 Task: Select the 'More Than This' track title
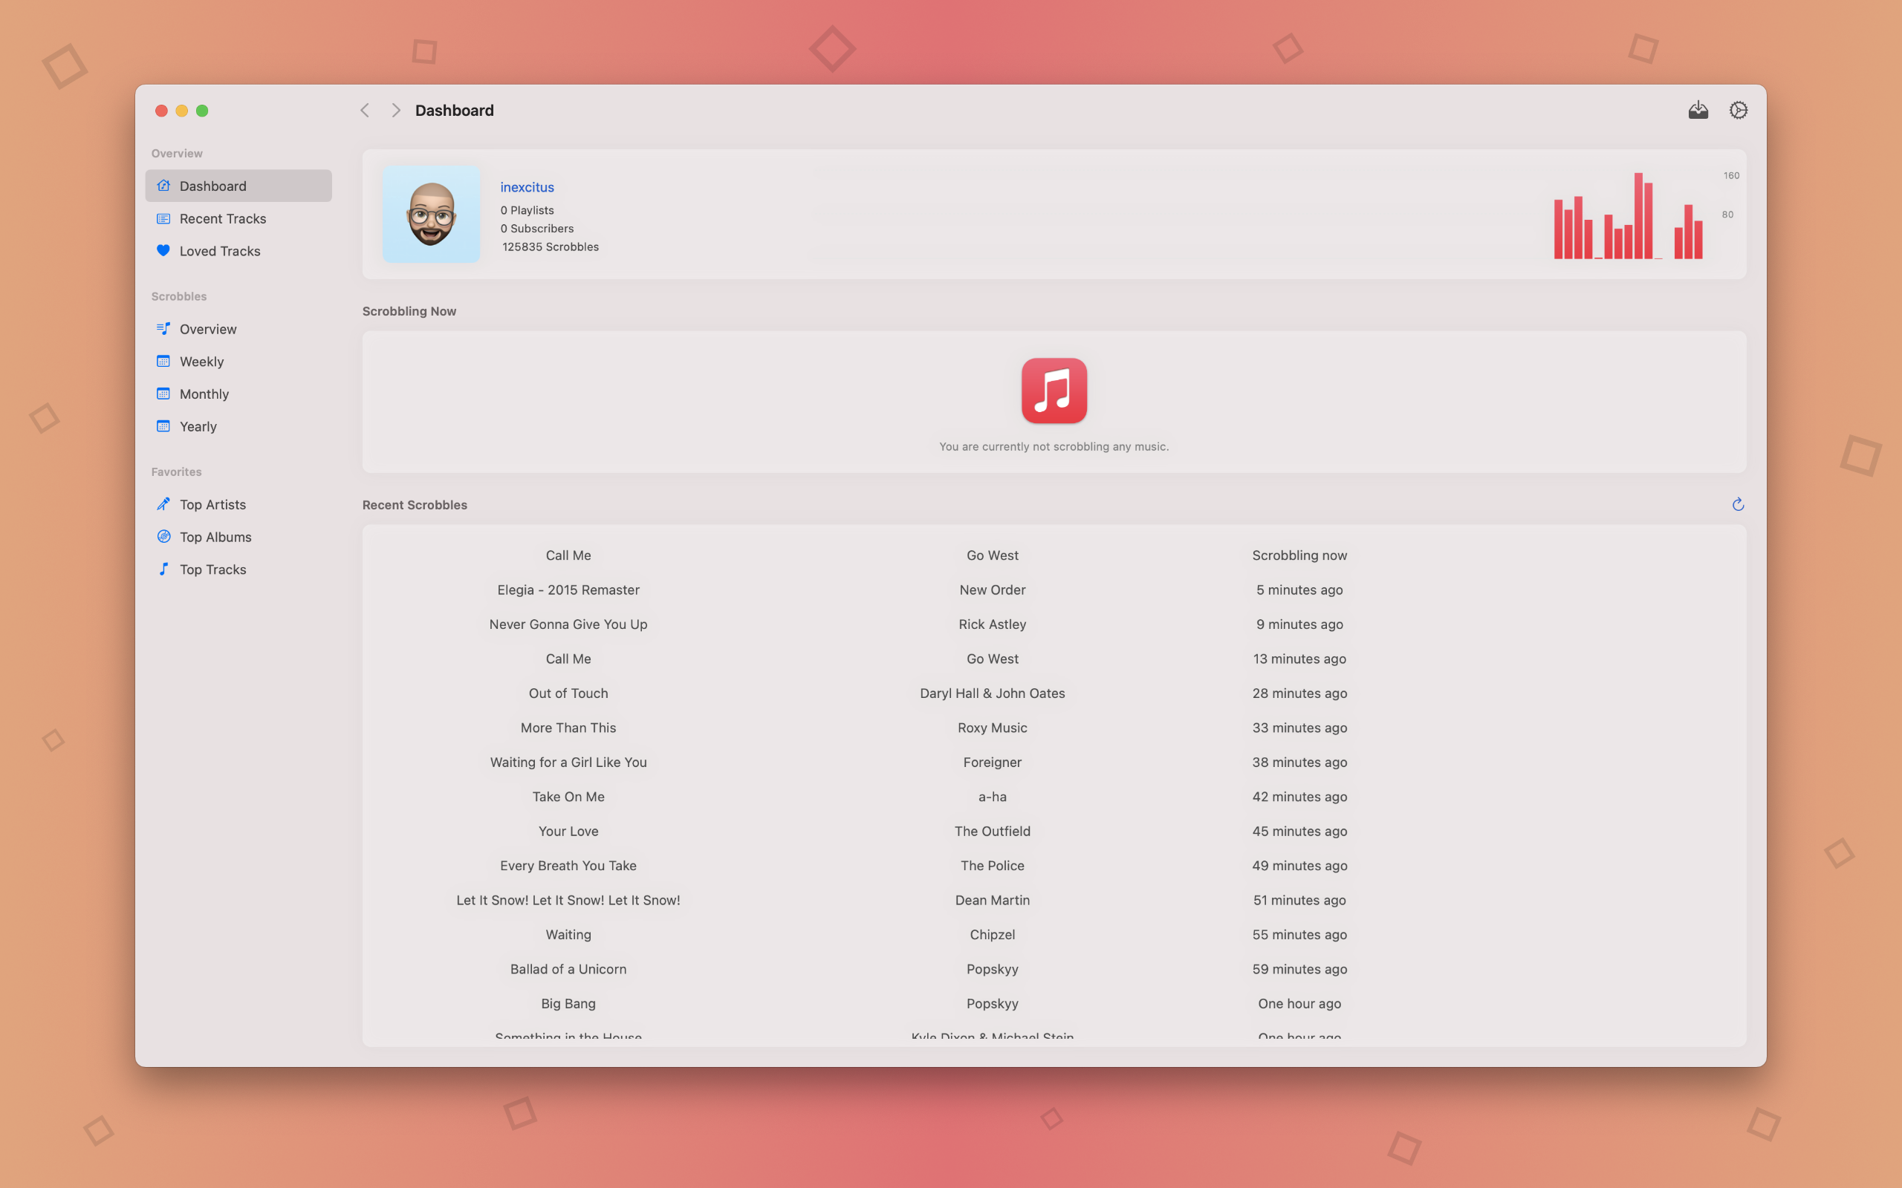(568, 728)
